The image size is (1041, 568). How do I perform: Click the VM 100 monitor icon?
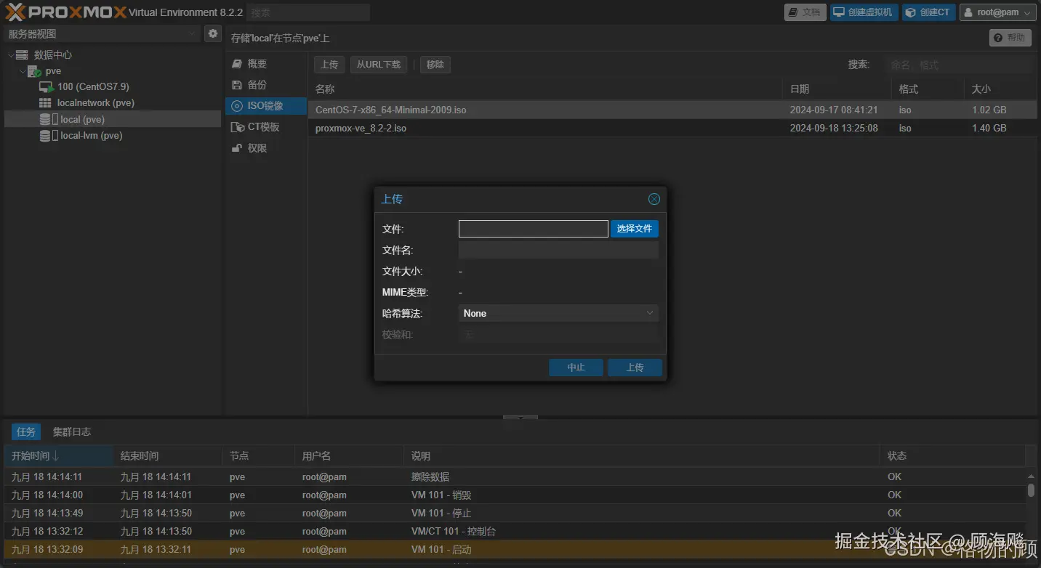(x=47, y=87)
